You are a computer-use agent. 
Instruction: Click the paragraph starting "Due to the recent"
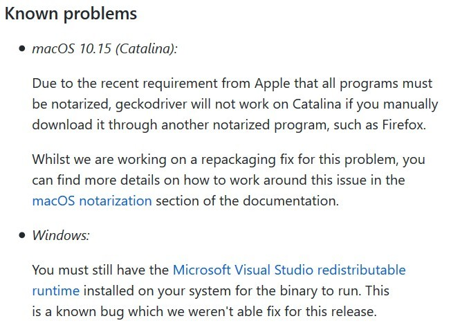(x=234, y=104)
